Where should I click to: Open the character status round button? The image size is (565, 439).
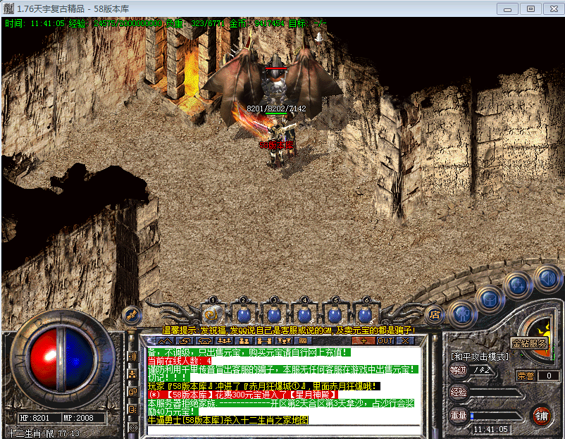(x=462, y=313)
